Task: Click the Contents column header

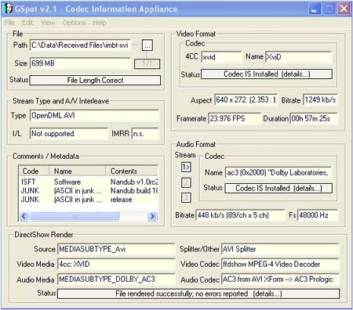Action: point(132,171)
